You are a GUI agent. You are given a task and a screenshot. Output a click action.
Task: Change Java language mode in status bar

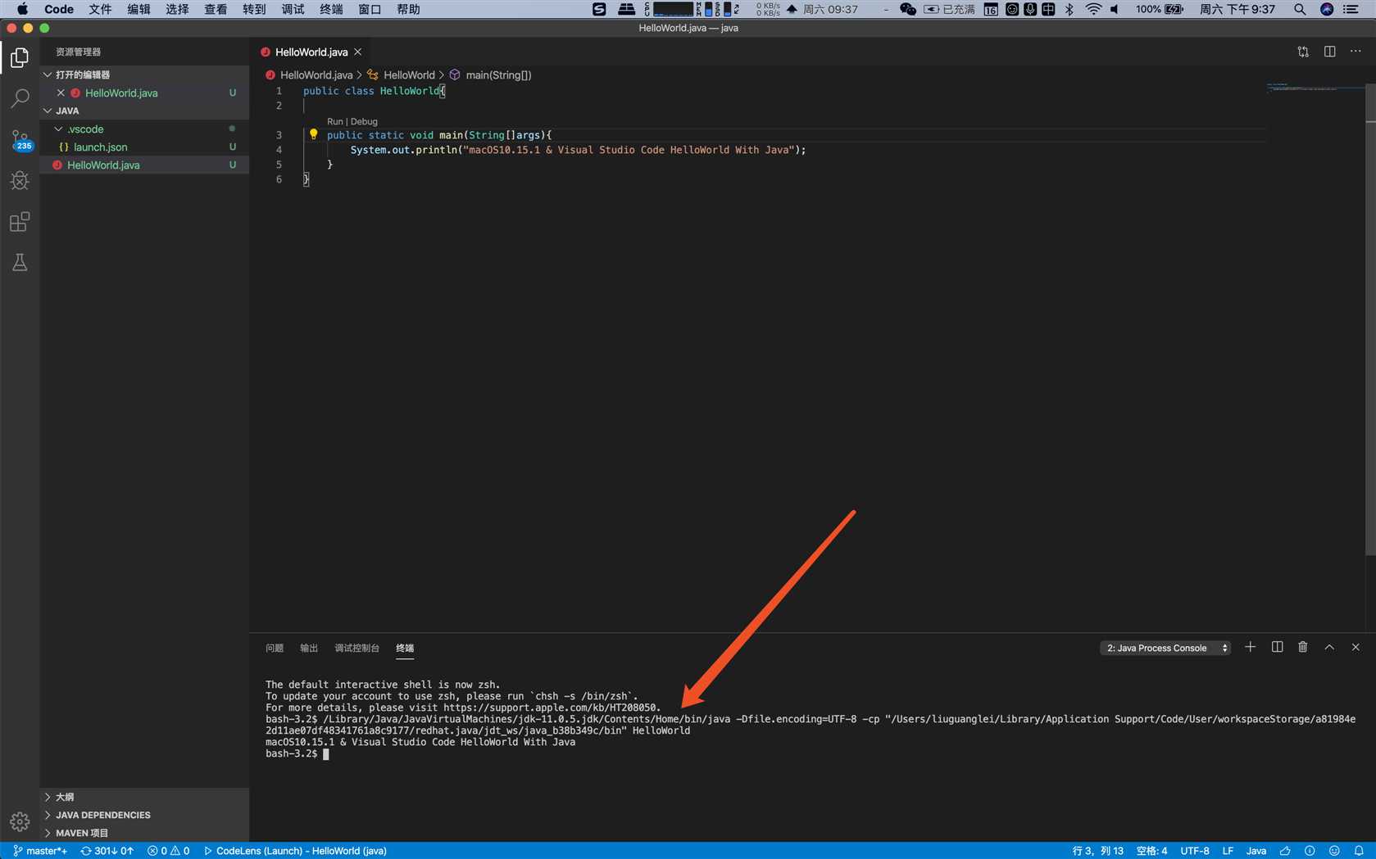click(1256, 851)
